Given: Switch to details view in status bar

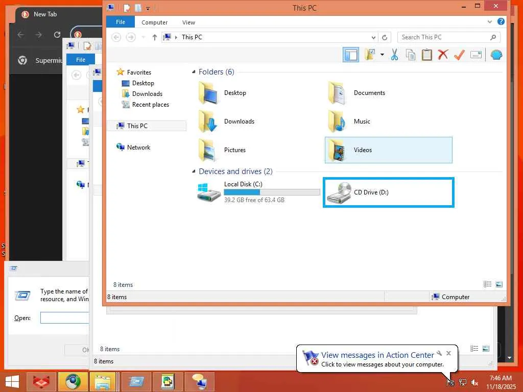Looking at the screenshot, I should click(487, 284).
